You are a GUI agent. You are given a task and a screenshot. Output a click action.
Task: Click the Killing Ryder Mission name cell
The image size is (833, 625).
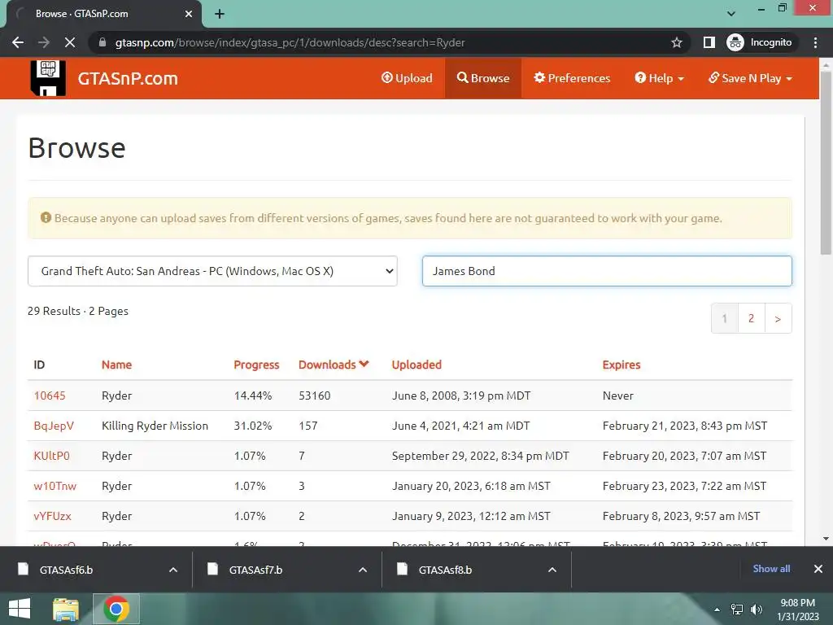click(x=155, y=426)
